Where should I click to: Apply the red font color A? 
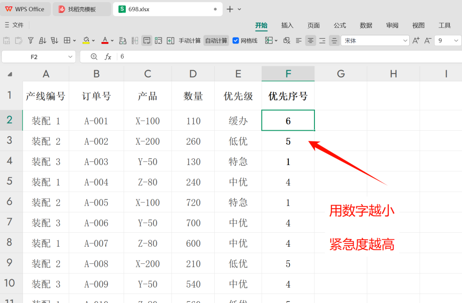click(105, 41)
